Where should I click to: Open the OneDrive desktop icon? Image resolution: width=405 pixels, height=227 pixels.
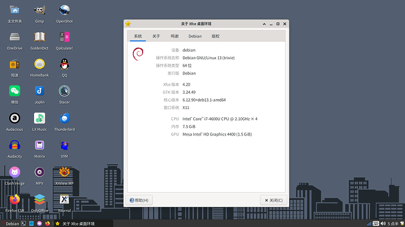tap(15, 37)
